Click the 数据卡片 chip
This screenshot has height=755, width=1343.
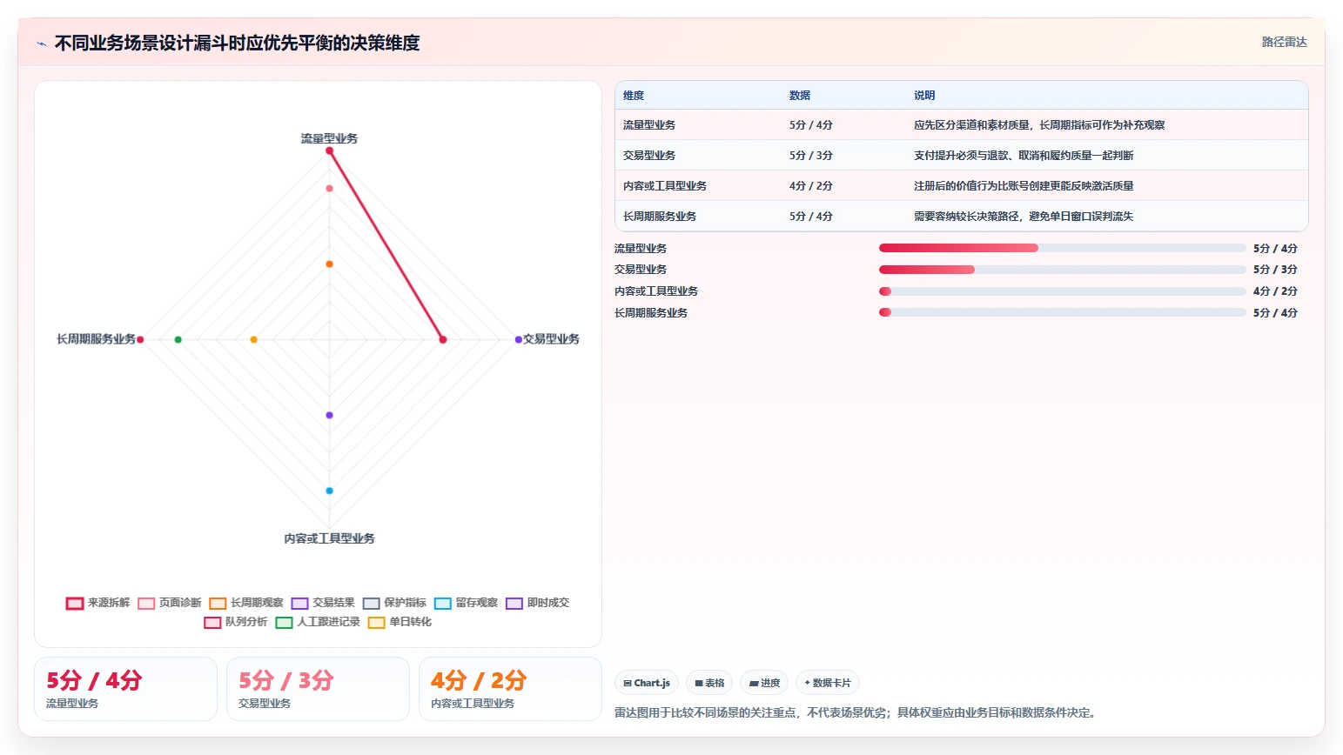828,683
